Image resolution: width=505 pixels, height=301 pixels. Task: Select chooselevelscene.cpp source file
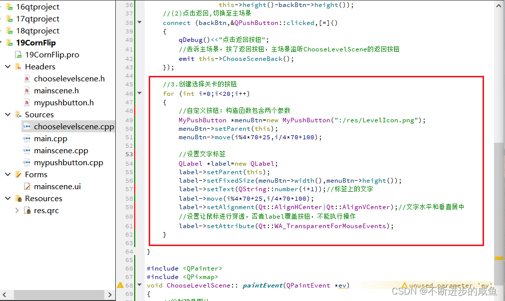[x=74, y=127]
